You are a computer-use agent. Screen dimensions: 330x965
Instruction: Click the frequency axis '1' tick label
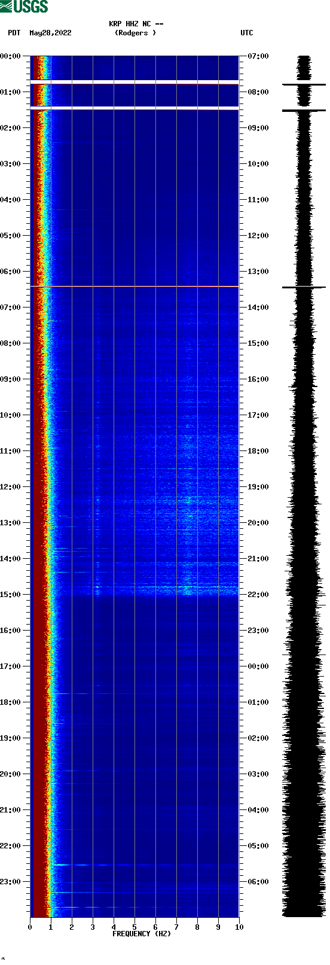click(51, 927)
